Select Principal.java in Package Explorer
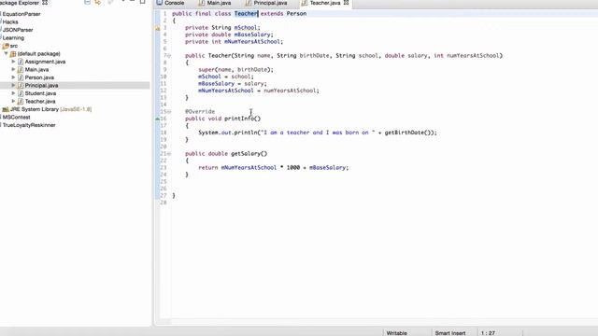 [41, 85]
